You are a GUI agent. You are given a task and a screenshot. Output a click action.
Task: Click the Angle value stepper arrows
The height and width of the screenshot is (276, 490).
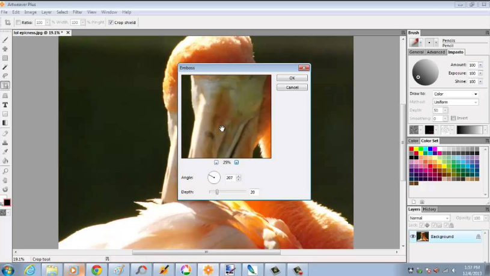[239, 177]
